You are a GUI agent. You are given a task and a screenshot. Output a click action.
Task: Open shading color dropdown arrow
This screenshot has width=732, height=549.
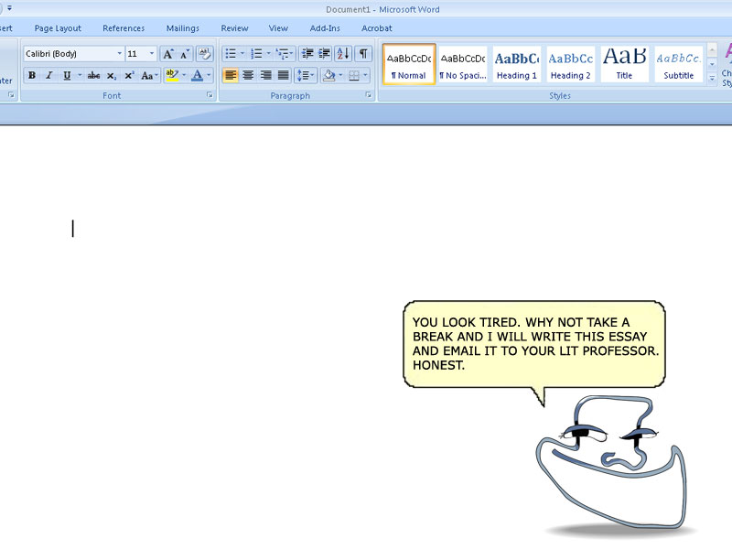340,75
